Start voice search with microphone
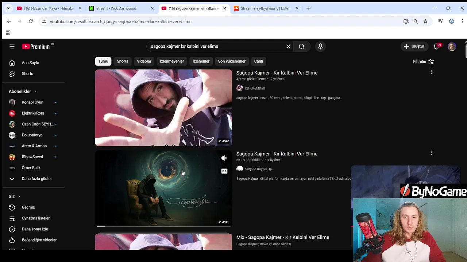The width and height of the screenshot is (467, 262). [x=320, y=46]
